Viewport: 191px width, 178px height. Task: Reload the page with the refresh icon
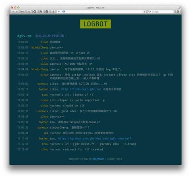[x=143, y=12]
